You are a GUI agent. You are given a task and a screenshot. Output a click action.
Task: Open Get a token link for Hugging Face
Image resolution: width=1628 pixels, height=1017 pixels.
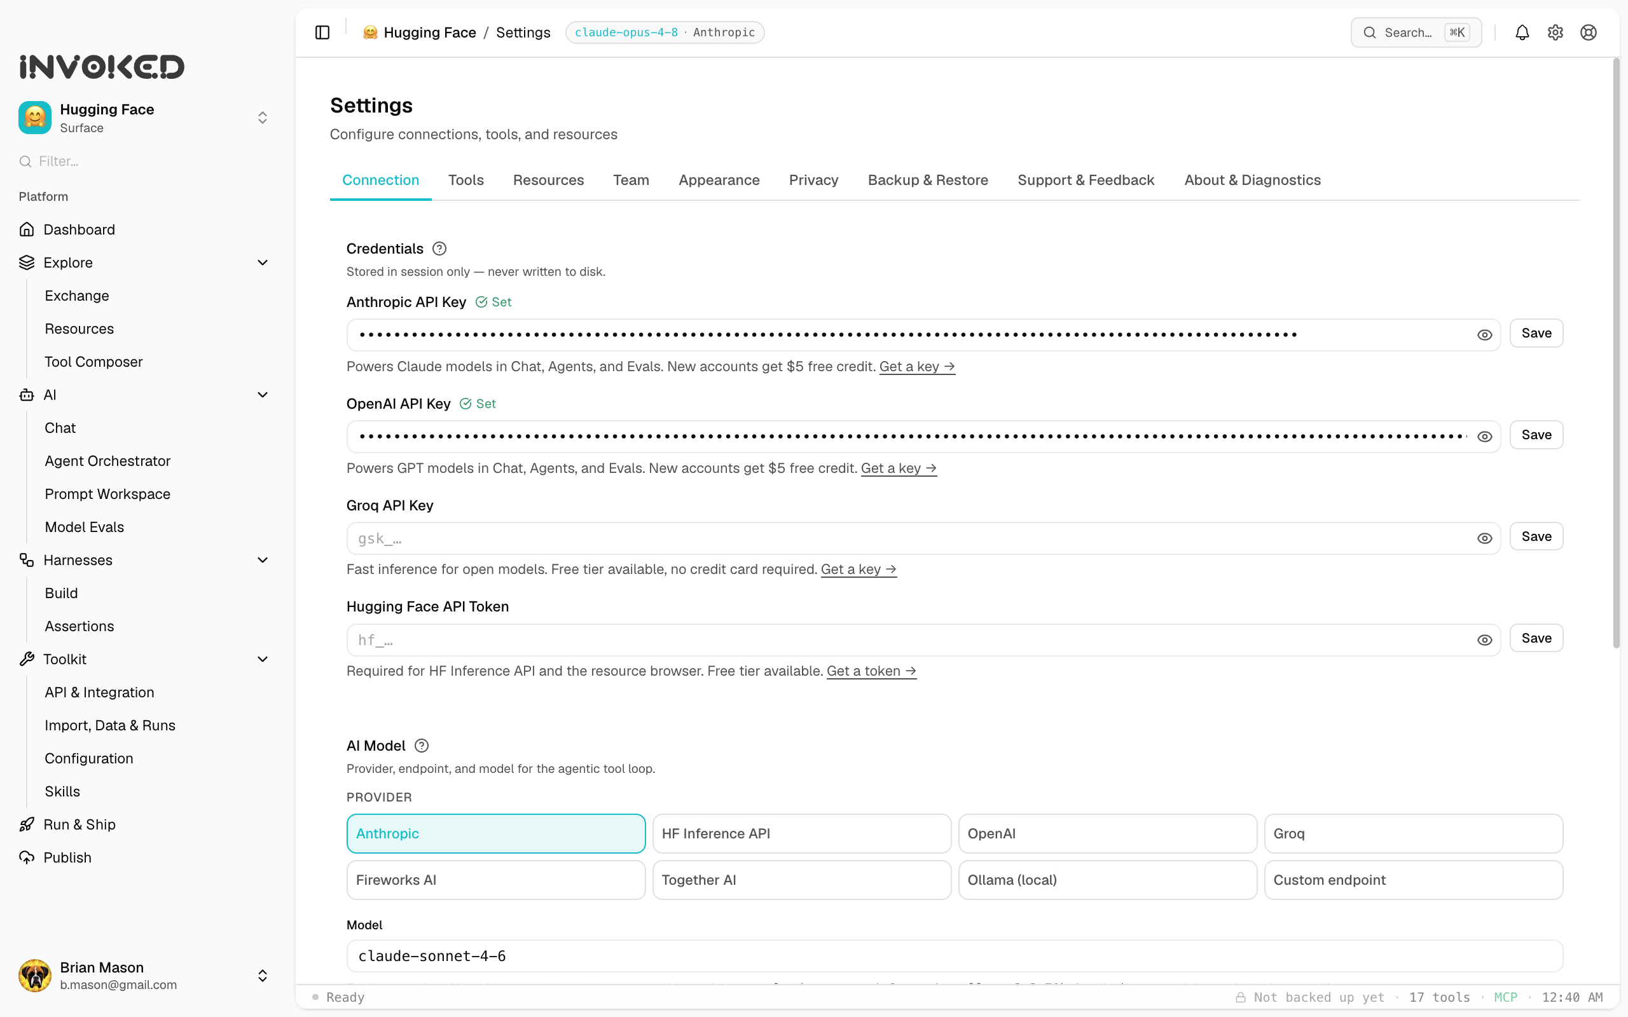[871, 671]
